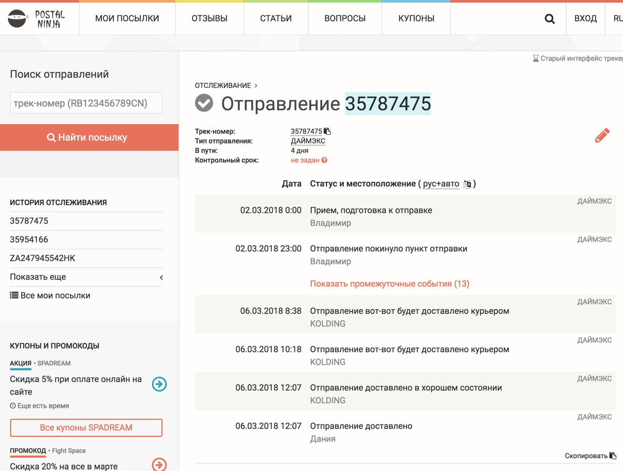Open the 'Мои посылки' menu item
Viewport: 623px width, 471px height.
(x=127, y=18)
